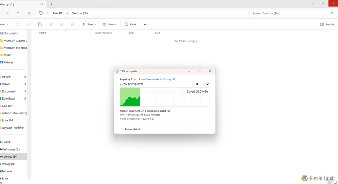
Task: Unpin Downloads using its pin icon
Action: pos(25,98)
